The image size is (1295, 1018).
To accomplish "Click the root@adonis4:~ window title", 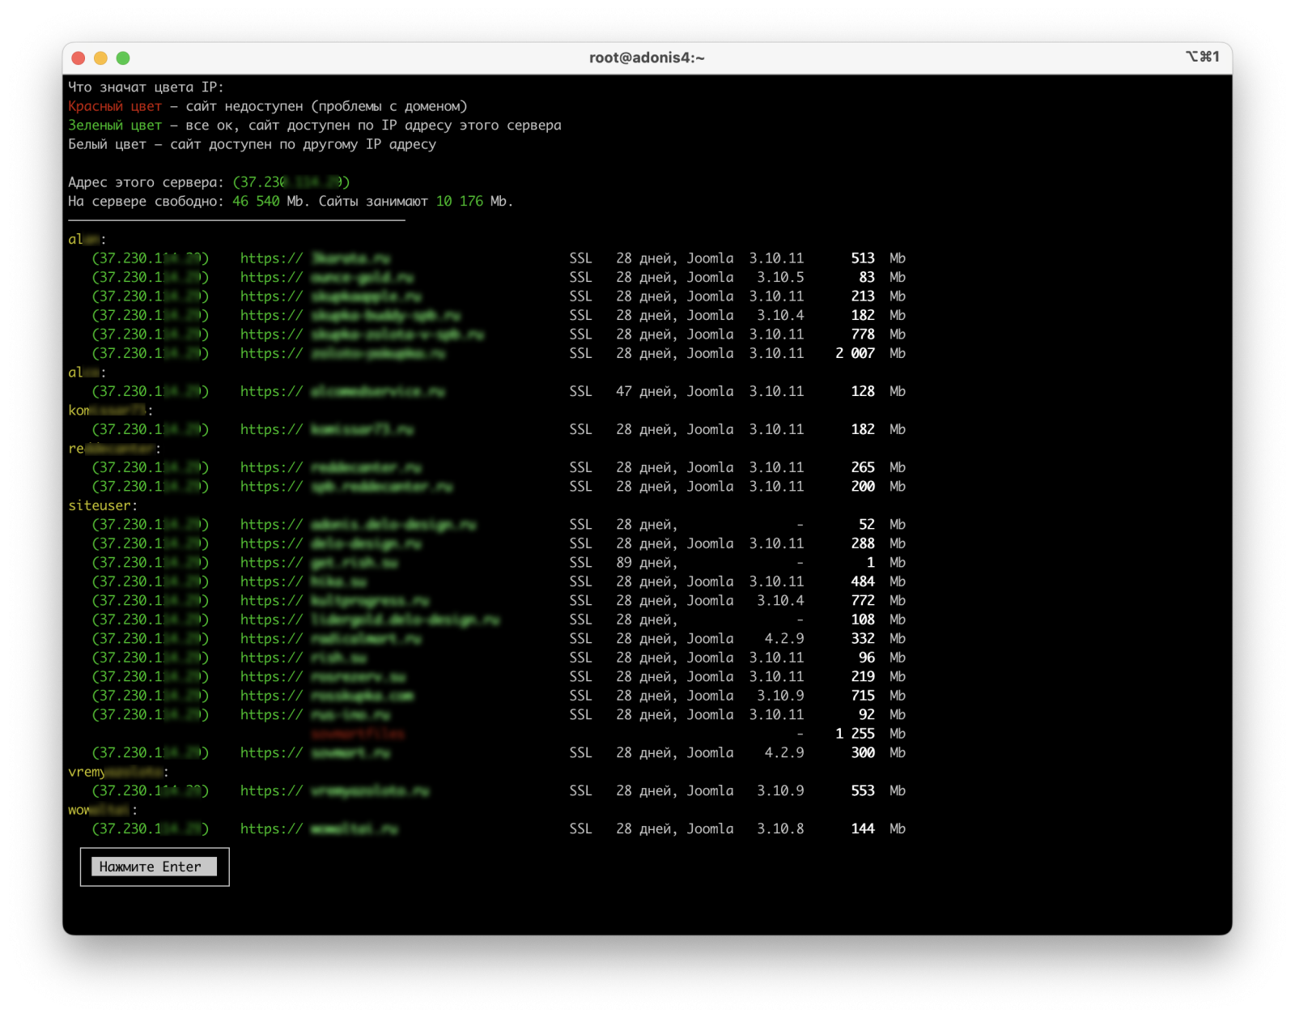I will [x=647, y=58].
